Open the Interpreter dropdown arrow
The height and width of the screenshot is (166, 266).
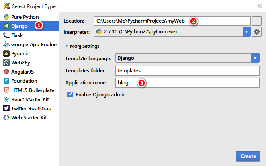pos(246,32)
